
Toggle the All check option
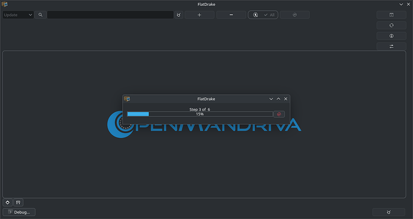point(269,15)
